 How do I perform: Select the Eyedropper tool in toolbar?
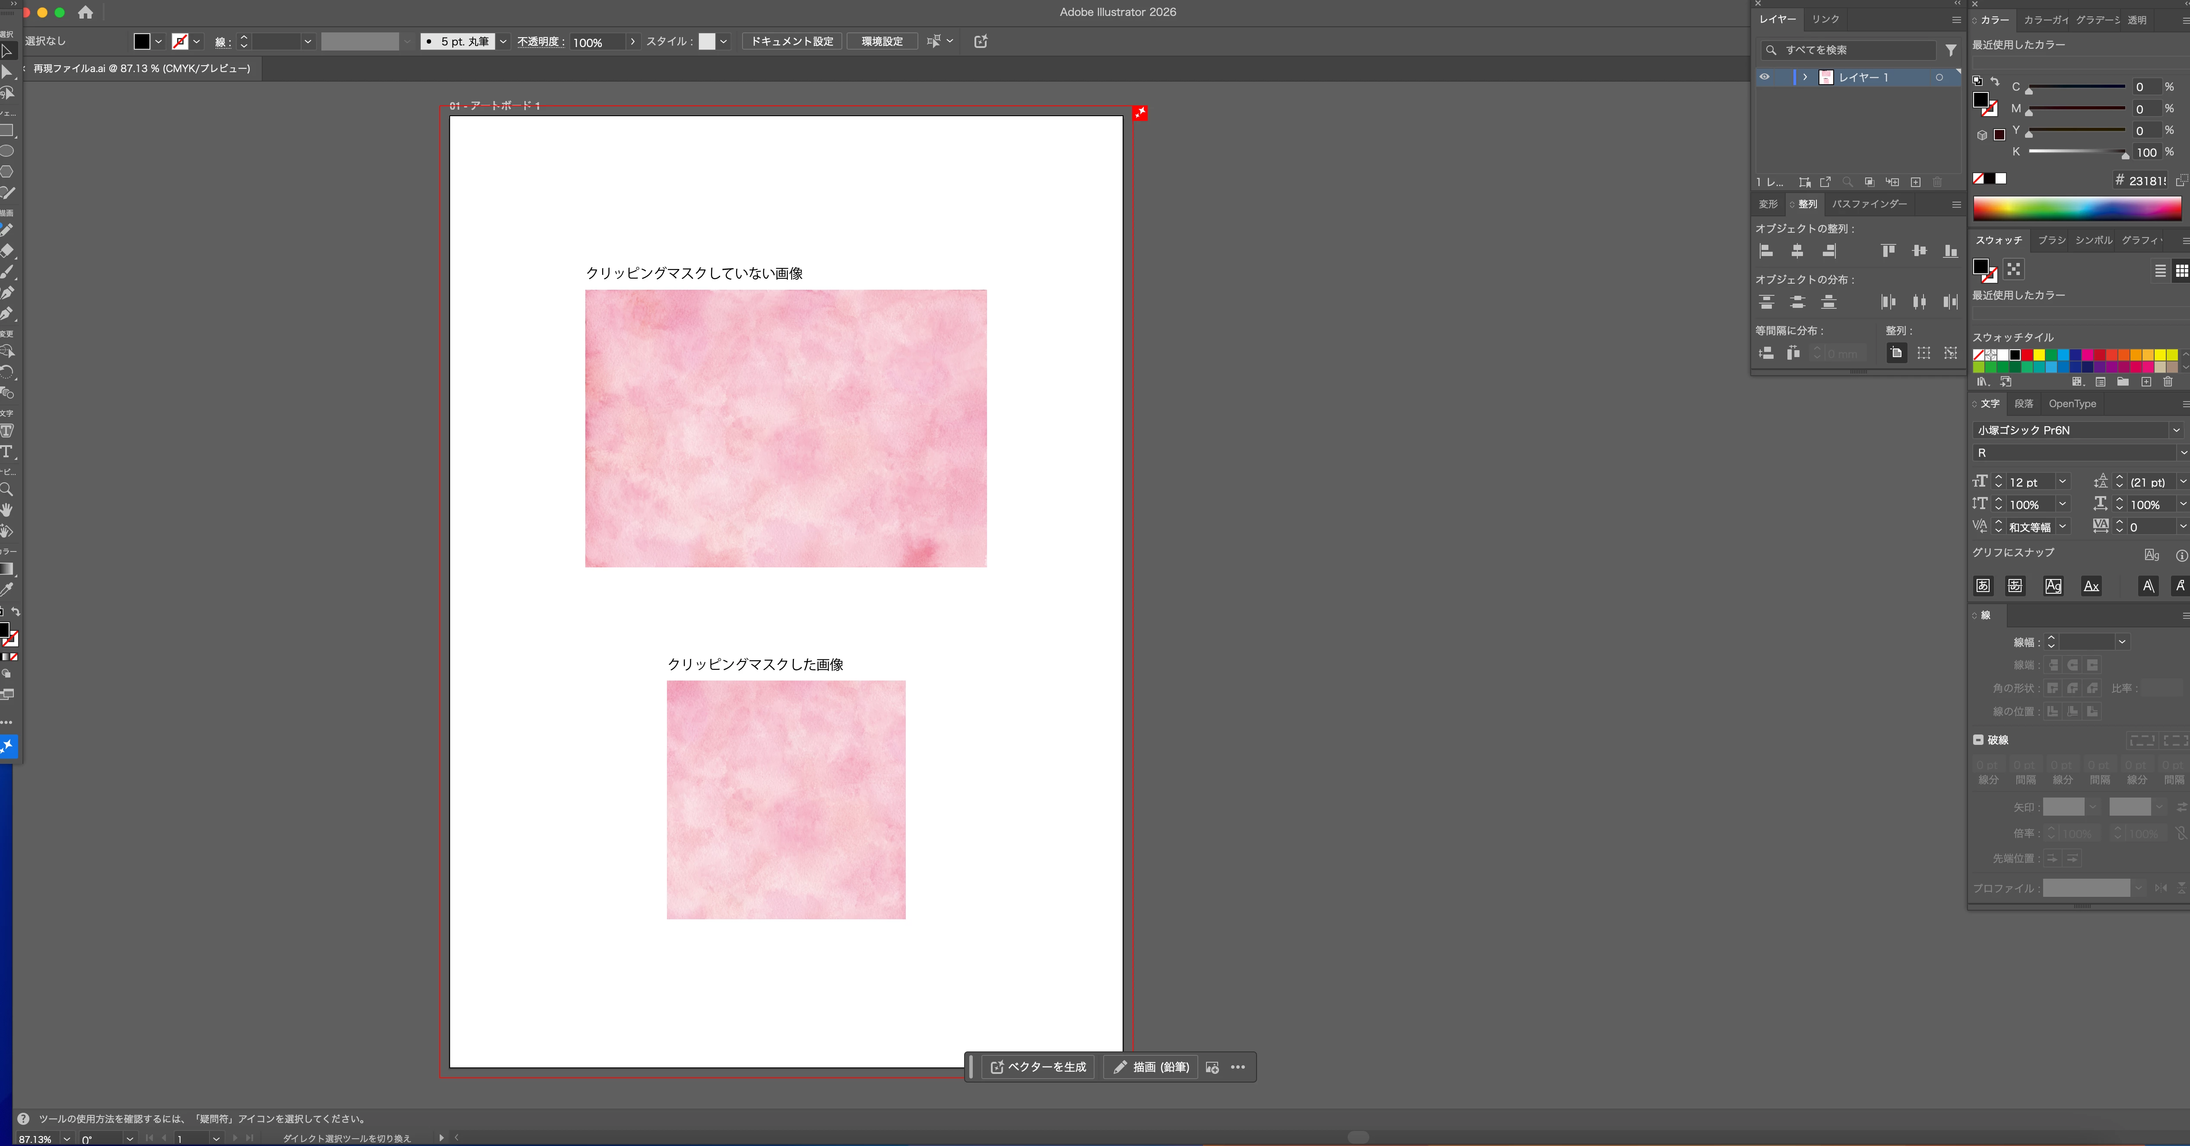7,589
